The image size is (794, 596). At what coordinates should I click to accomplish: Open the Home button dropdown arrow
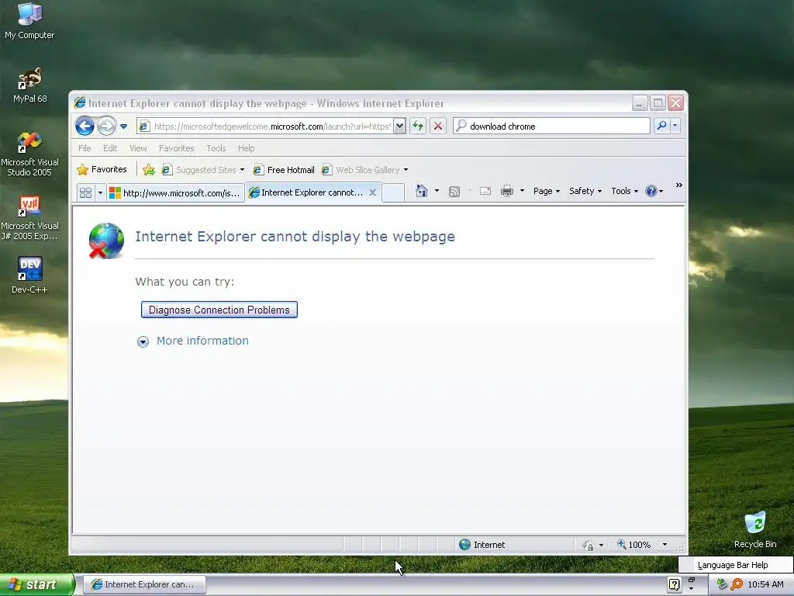tap(437, 191)
